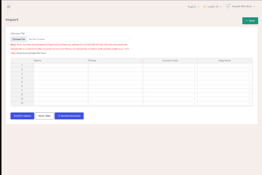Click the user avatar icon
Image resolution: width=262 pixels, height=175 pixels.
click(228, 6)
